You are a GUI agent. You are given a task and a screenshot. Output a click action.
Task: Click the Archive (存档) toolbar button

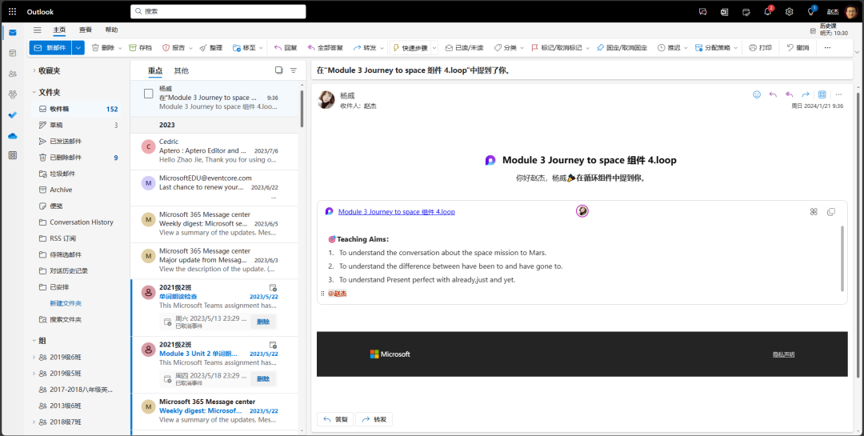(x=140, y=48)
